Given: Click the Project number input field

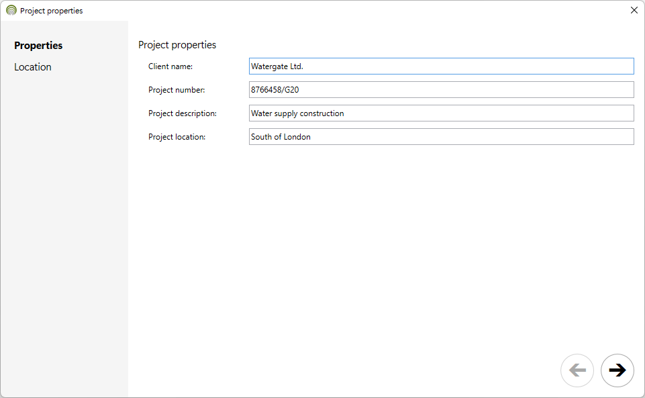Looking at the screenshot, I should (442, 90).
